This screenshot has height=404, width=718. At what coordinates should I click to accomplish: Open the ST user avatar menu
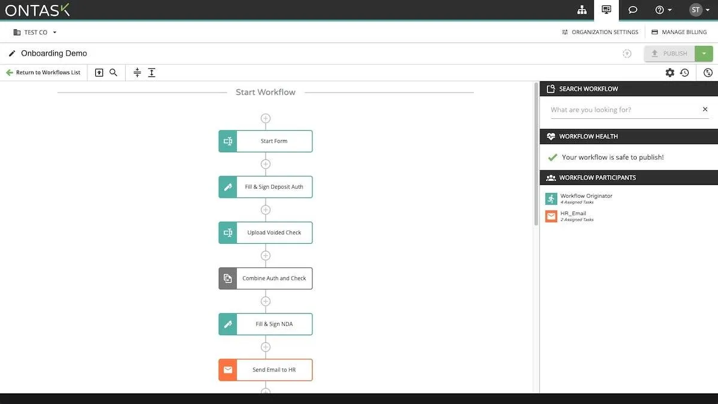[699, 10]
